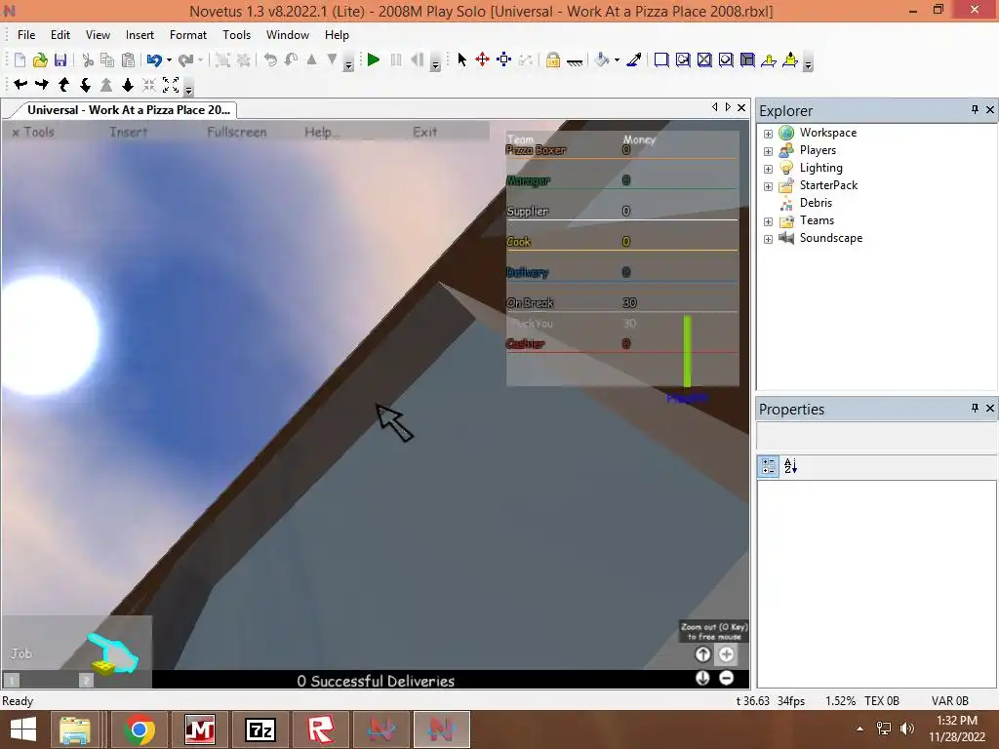
Task: Click the Paste clipboard icon
Action: (128, 59)
